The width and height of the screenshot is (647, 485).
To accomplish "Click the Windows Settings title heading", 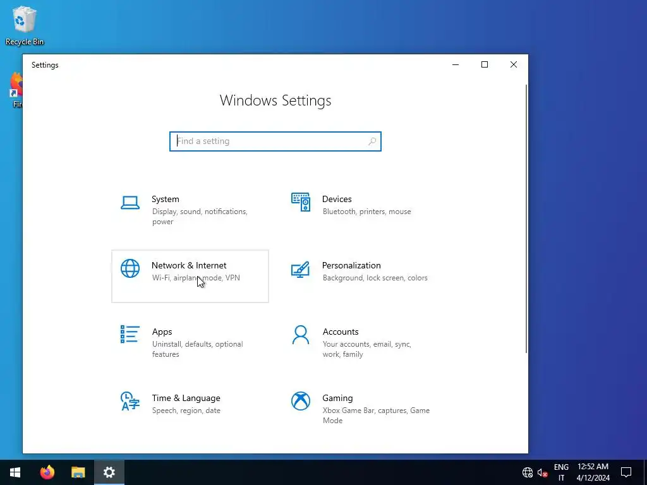I will click(275, 100).
